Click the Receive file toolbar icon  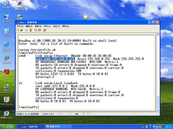[x=40, y=30]
